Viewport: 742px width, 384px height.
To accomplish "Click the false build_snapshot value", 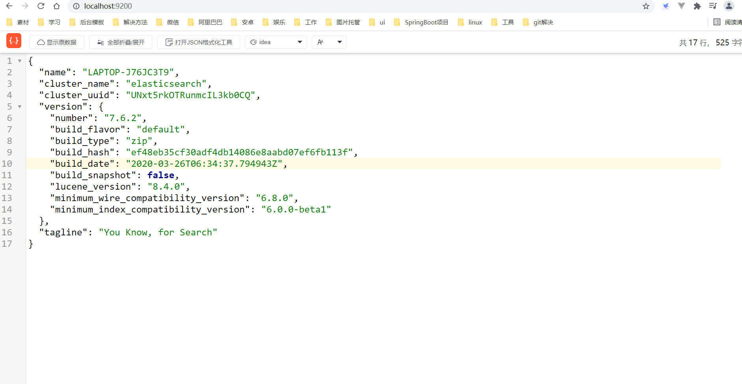I will [x=161, y=175].
